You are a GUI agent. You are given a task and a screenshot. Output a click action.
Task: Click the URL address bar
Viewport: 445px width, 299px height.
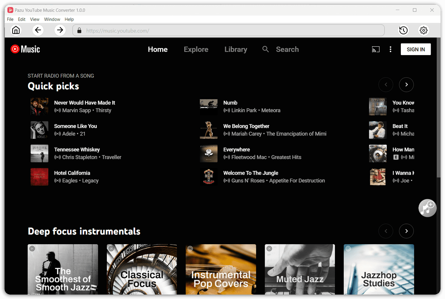tap(228, 30)
